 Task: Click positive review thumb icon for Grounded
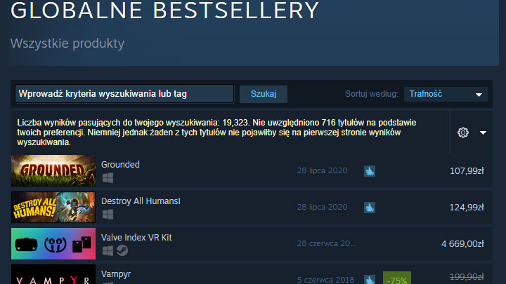370,171
